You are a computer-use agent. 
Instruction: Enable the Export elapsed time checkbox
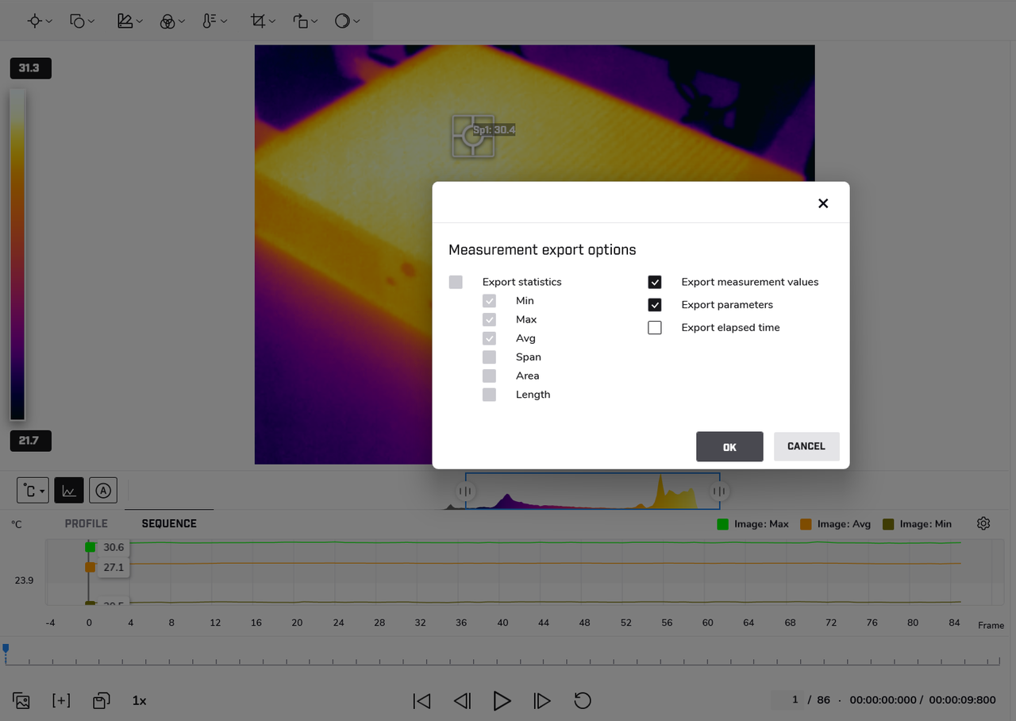[655, 328]
